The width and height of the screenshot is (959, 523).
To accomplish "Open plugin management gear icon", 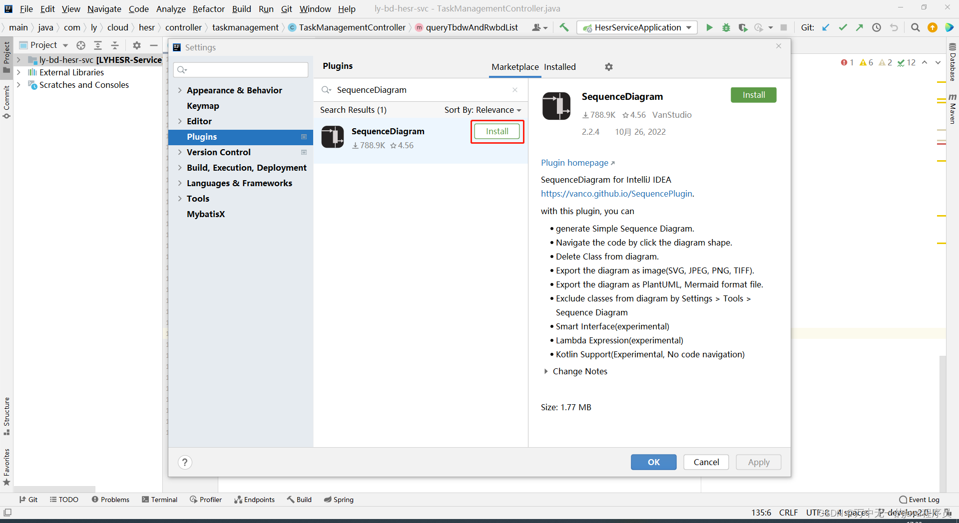I will click(609, 67).
